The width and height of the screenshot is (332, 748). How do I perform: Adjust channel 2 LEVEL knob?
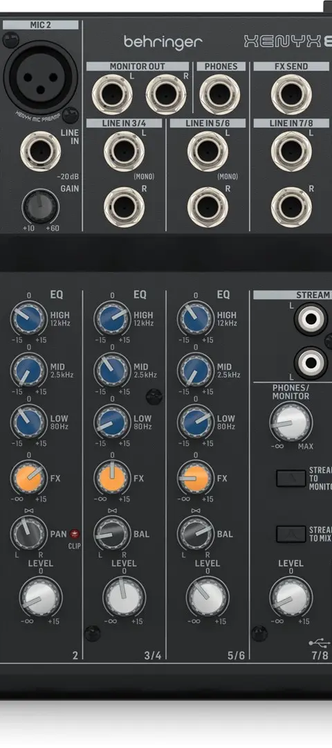pyautogui.click(x=41, y=596)
